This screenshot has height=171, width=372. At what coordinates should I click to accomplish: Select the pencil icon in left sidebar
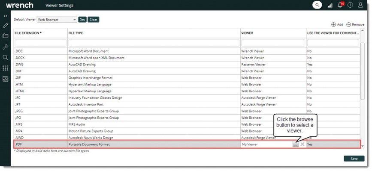click(5, 26)
